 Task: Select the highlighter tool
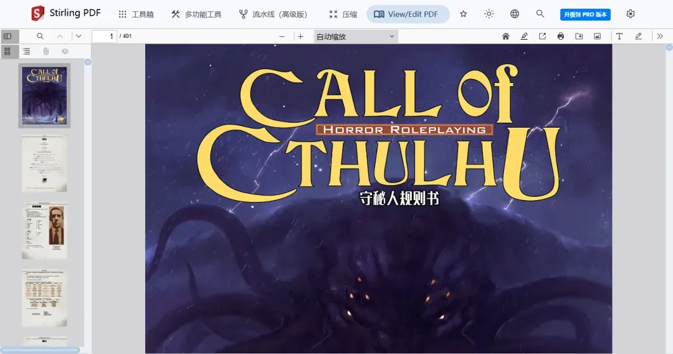click(x=524, y=37)
